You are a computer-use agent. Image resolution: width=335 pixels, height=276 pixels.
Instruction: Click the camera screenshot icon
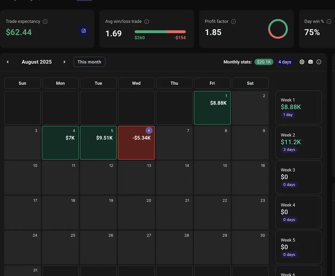[310, 62]
